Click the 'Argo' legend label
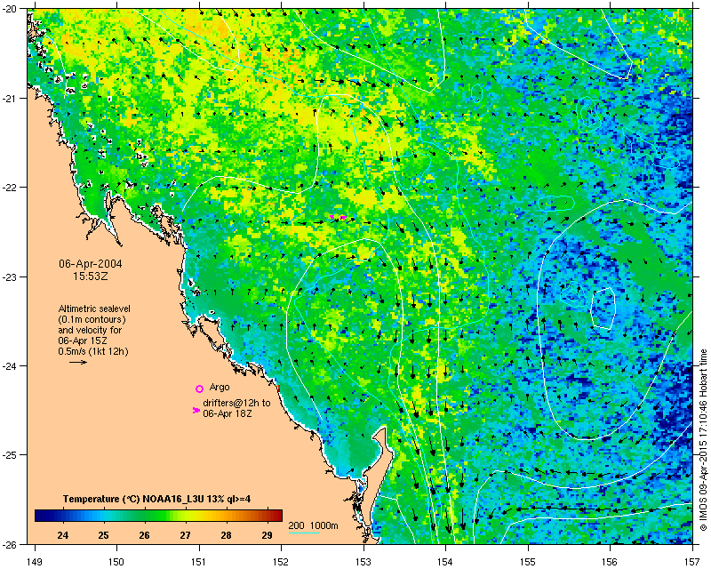This screenshot has width=711, height=569. [x=220, y=388]
